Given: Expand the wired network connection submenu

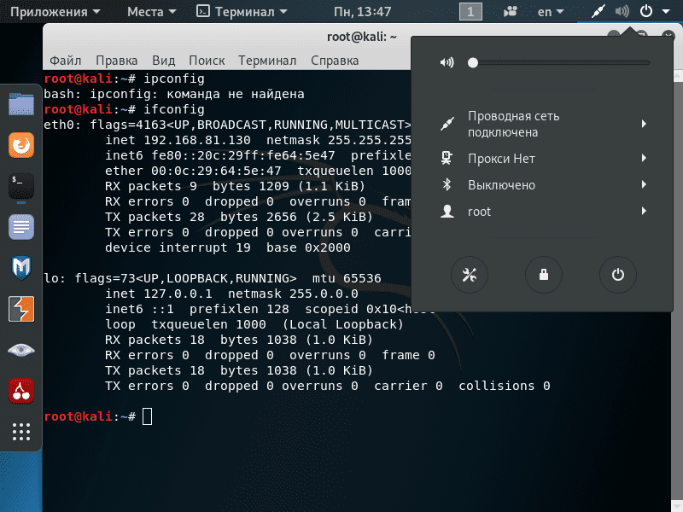Looking at the screenshot, I should [546, 125].
